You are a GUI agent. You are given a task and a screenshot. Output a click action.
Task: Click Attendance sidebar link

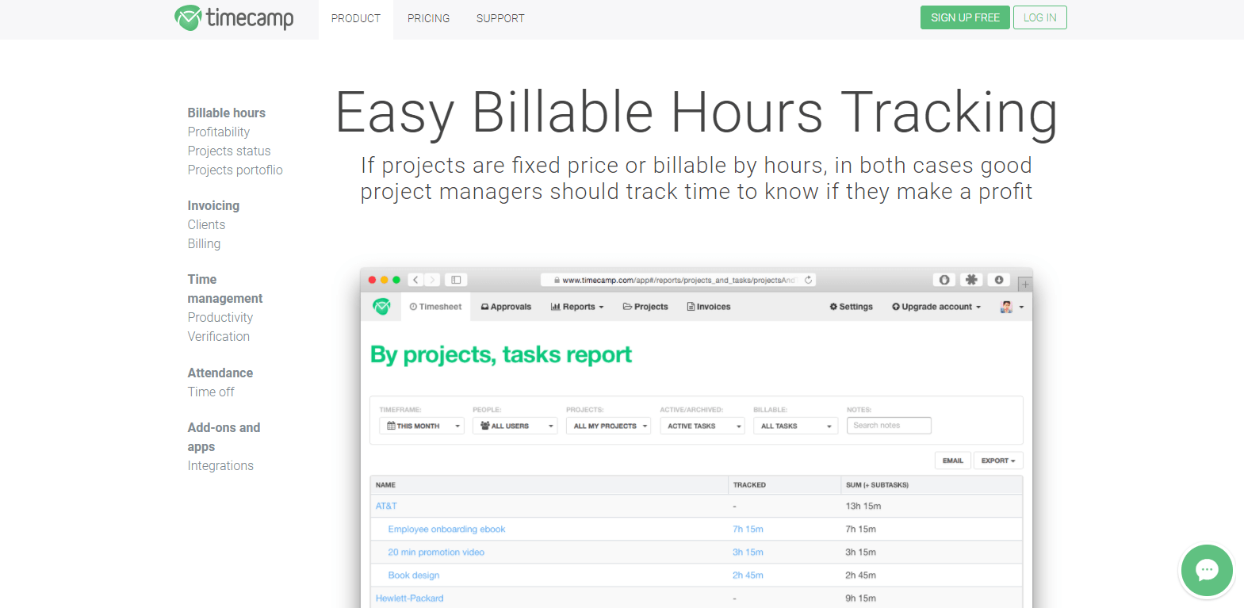click(x=220, y=373)
